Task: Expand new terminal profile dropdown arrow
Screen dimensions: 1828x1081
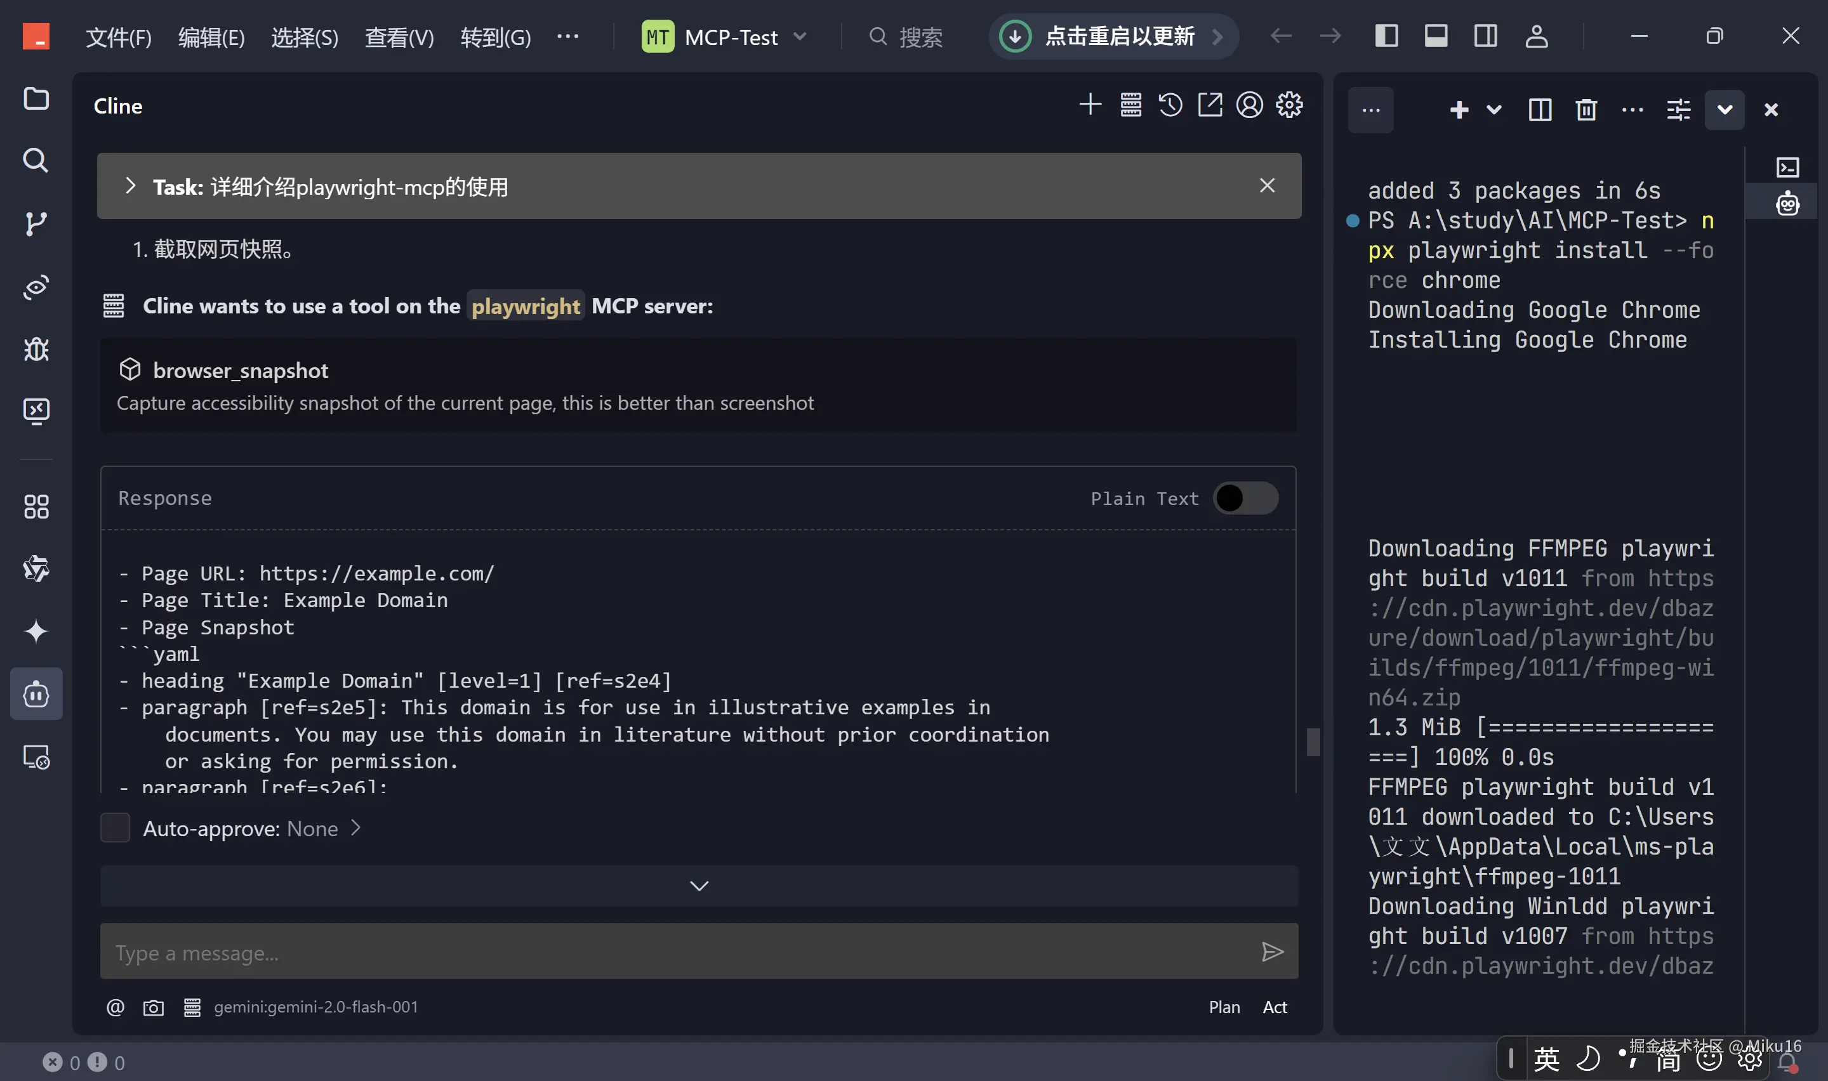Action: 1494,110
